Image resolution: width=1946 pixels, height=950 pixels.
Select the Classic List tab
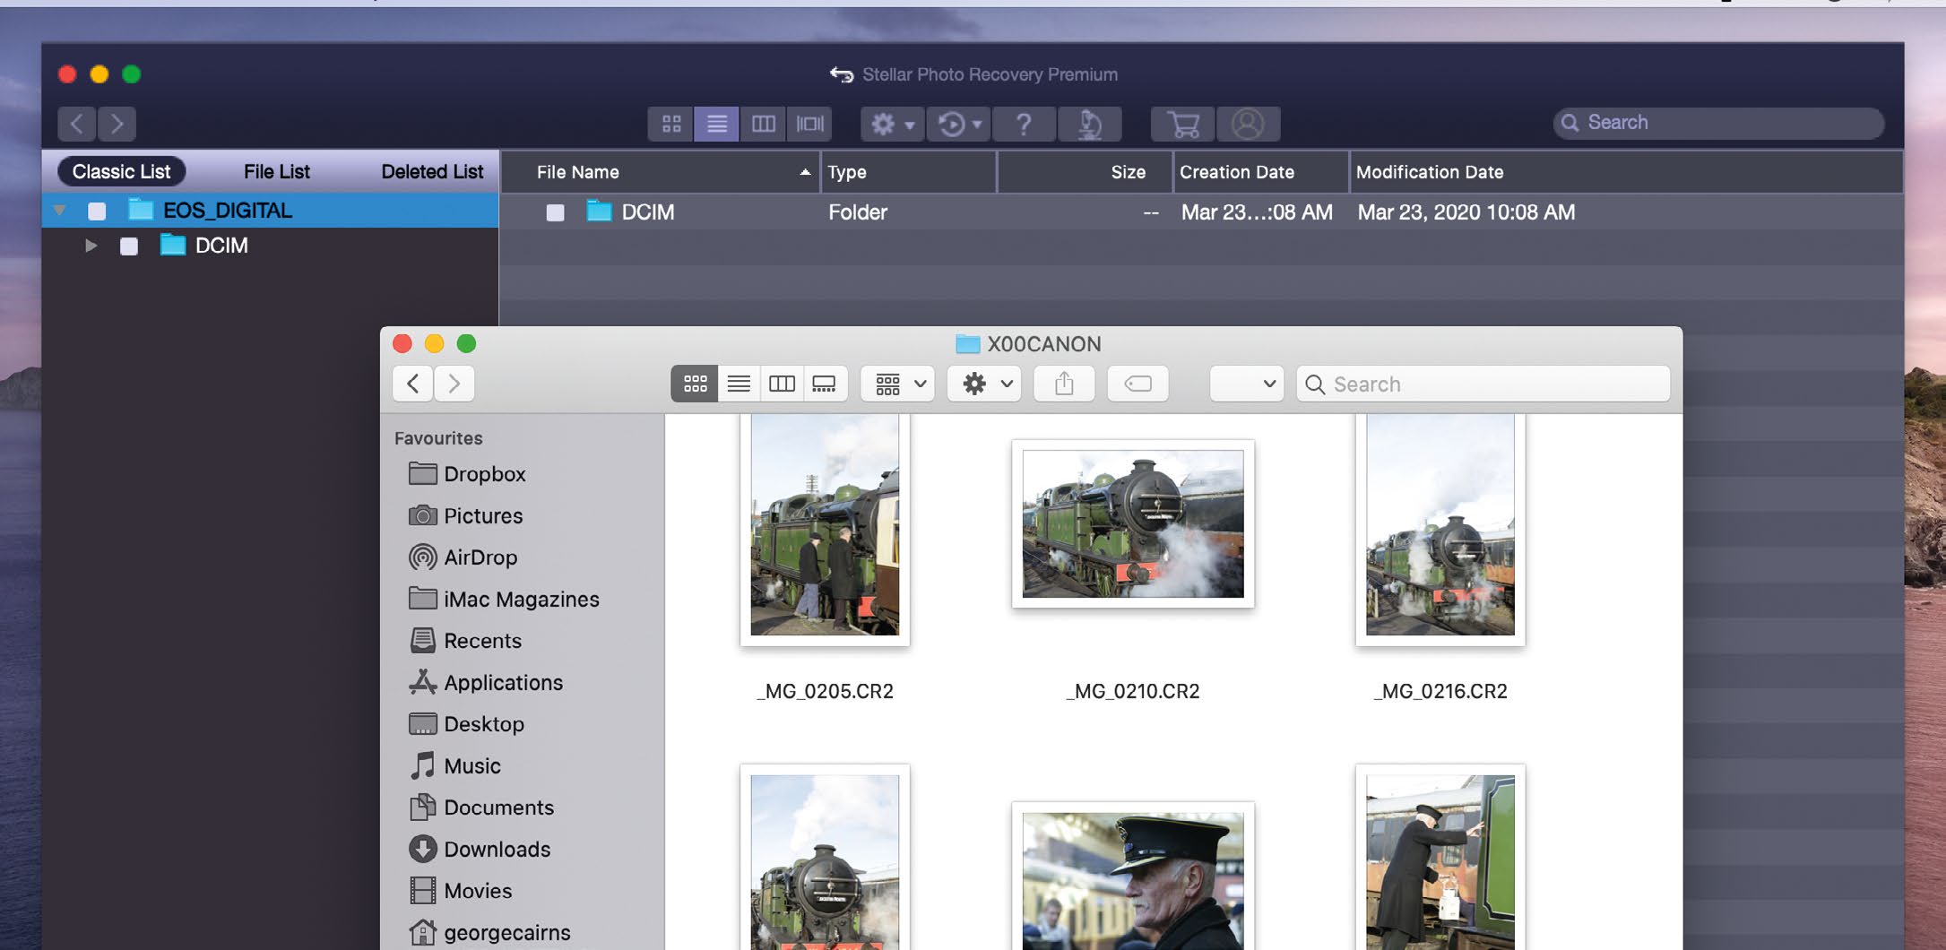(122, 171)
